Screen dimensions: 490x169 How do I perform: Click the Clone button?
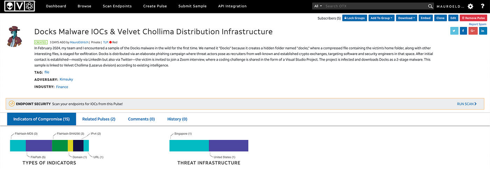point(440,18)
